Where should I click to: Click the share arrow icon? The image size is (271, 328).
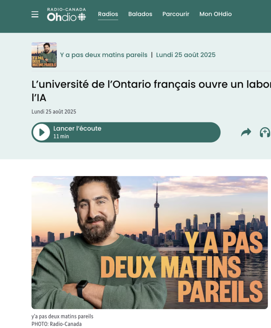[246, 132]
